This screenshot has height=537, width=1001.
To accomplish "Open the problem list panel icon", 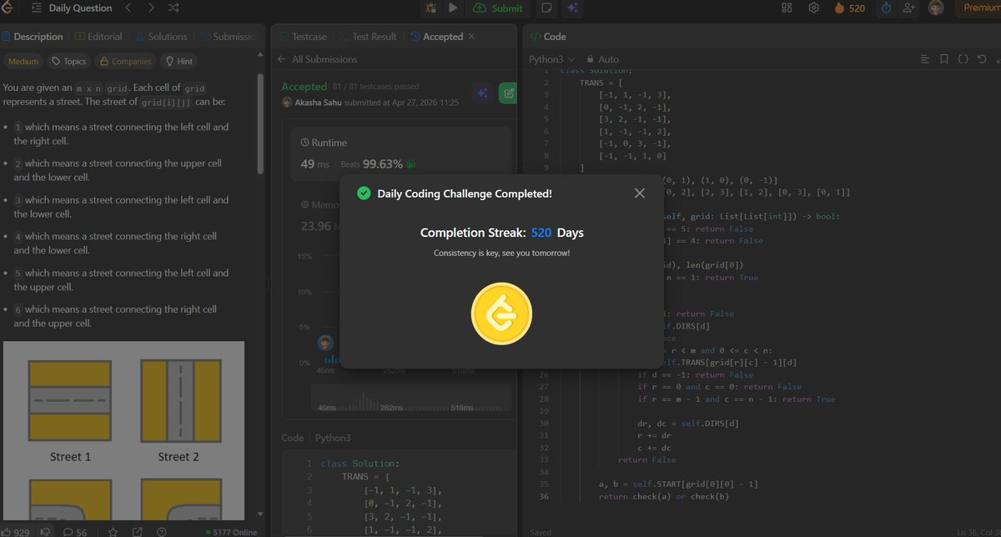I will coord(37,8).
